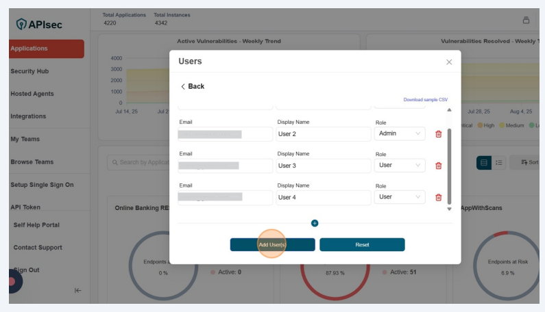Image resolution: width=545 pixels, height=312 pixels.
Task: Click the Add User(s) button
Action: tap(273, 245)
